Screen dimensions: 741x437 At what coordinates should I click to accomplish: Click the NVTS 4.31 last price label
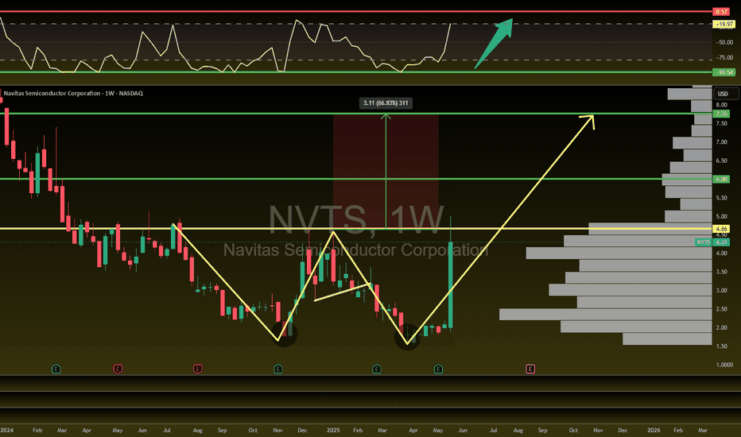(x=712, y=242)
